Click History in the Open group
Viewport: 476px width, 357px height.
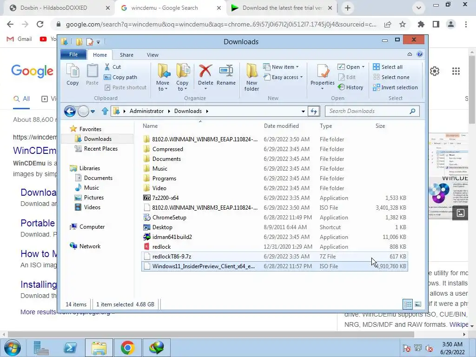(350, 87)
